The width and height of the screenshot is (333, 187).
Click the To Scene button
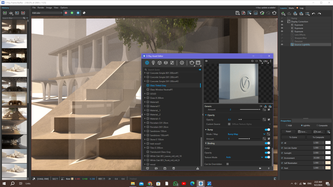click(293, 137)
